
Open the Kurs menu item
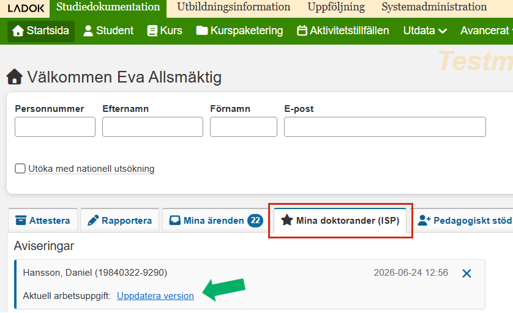pyautogui.click(x=165, y=31)
